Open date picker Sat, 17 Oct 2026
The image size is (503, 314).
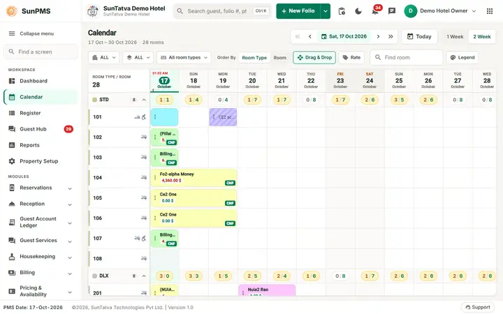[344, 36]
